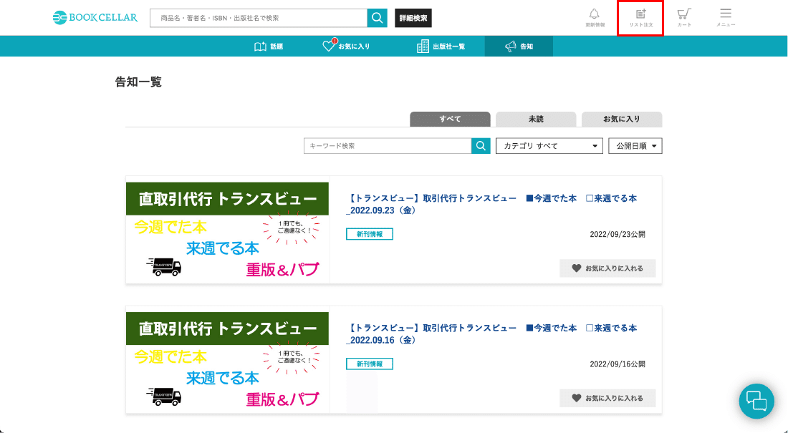Open 更新情報 via the bell icon

[x=593, y=17]
